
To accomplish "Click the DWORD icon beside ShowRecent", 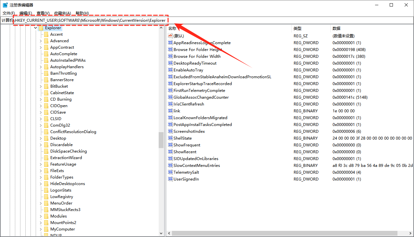I will pyautogui.click(x=170, y=152).
